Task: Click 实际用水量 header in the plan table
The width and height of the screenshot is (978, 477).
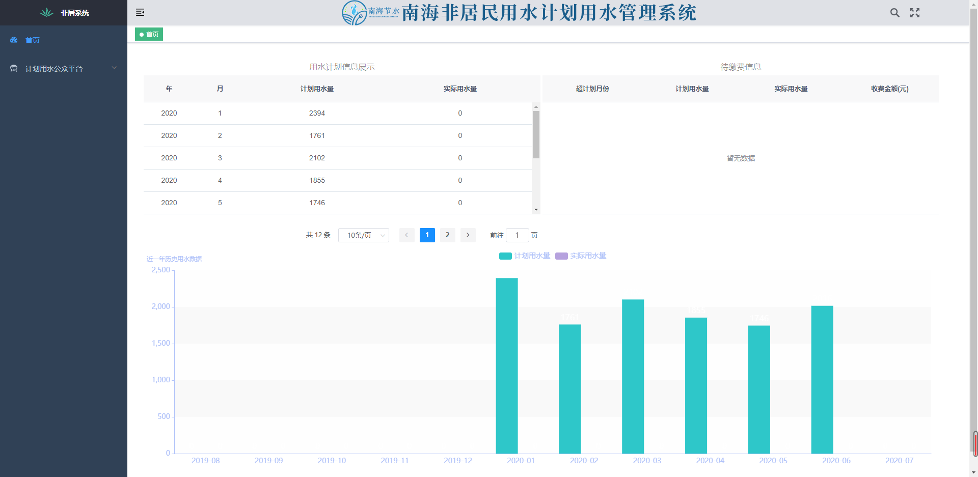Action: tap(460, 89)
